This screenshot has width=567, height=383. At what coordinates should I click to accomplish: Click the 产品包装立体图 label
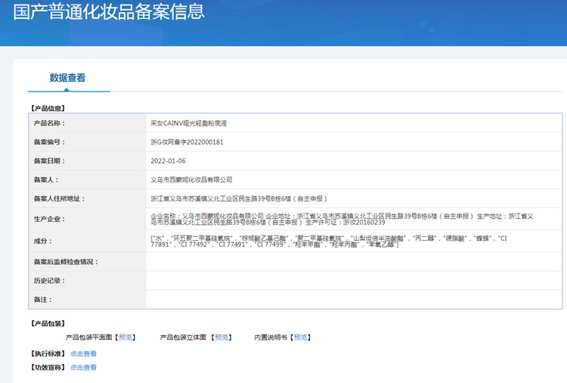tap(184, 338)
